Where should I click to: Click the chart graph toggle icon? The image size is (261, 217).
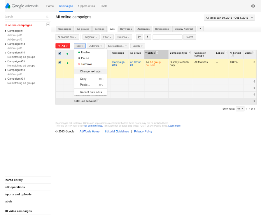(x=140, y=37)
